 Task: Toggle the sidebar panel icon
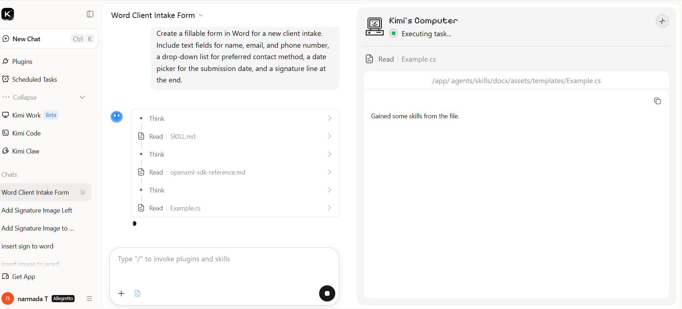tap(90, 14)
